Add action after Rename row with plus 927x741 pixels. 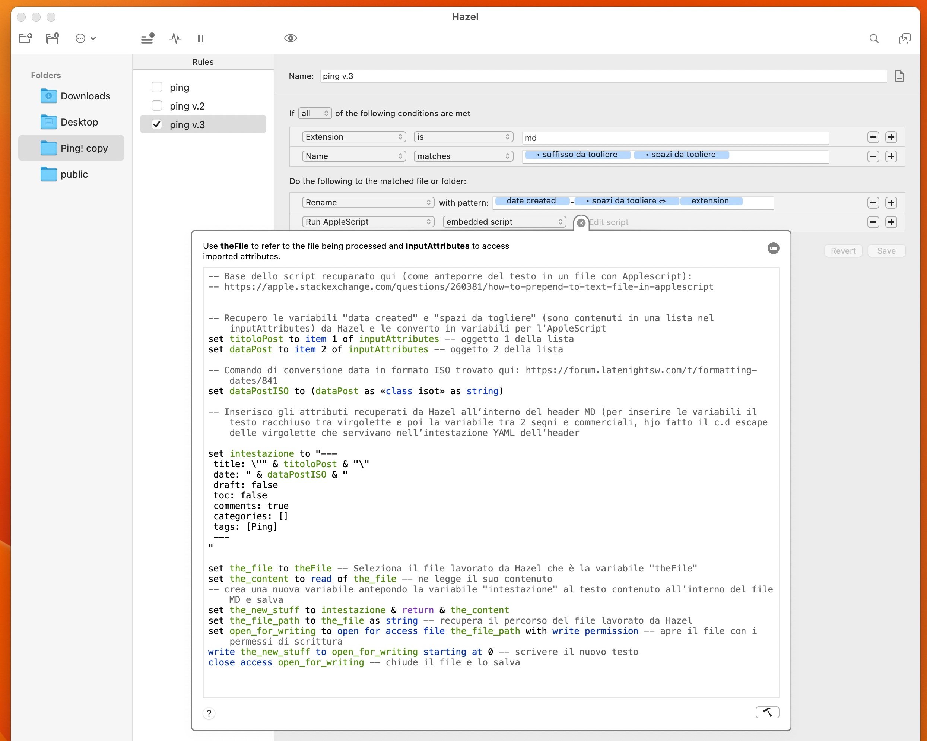(891, 203)
